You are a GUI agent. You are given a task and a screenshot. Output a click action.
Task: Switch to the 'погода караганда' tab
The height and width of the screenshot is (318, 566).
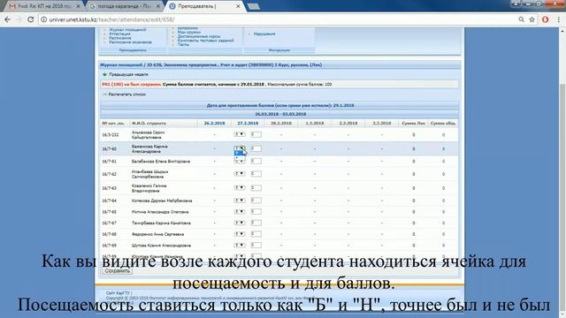coord(125,6)
